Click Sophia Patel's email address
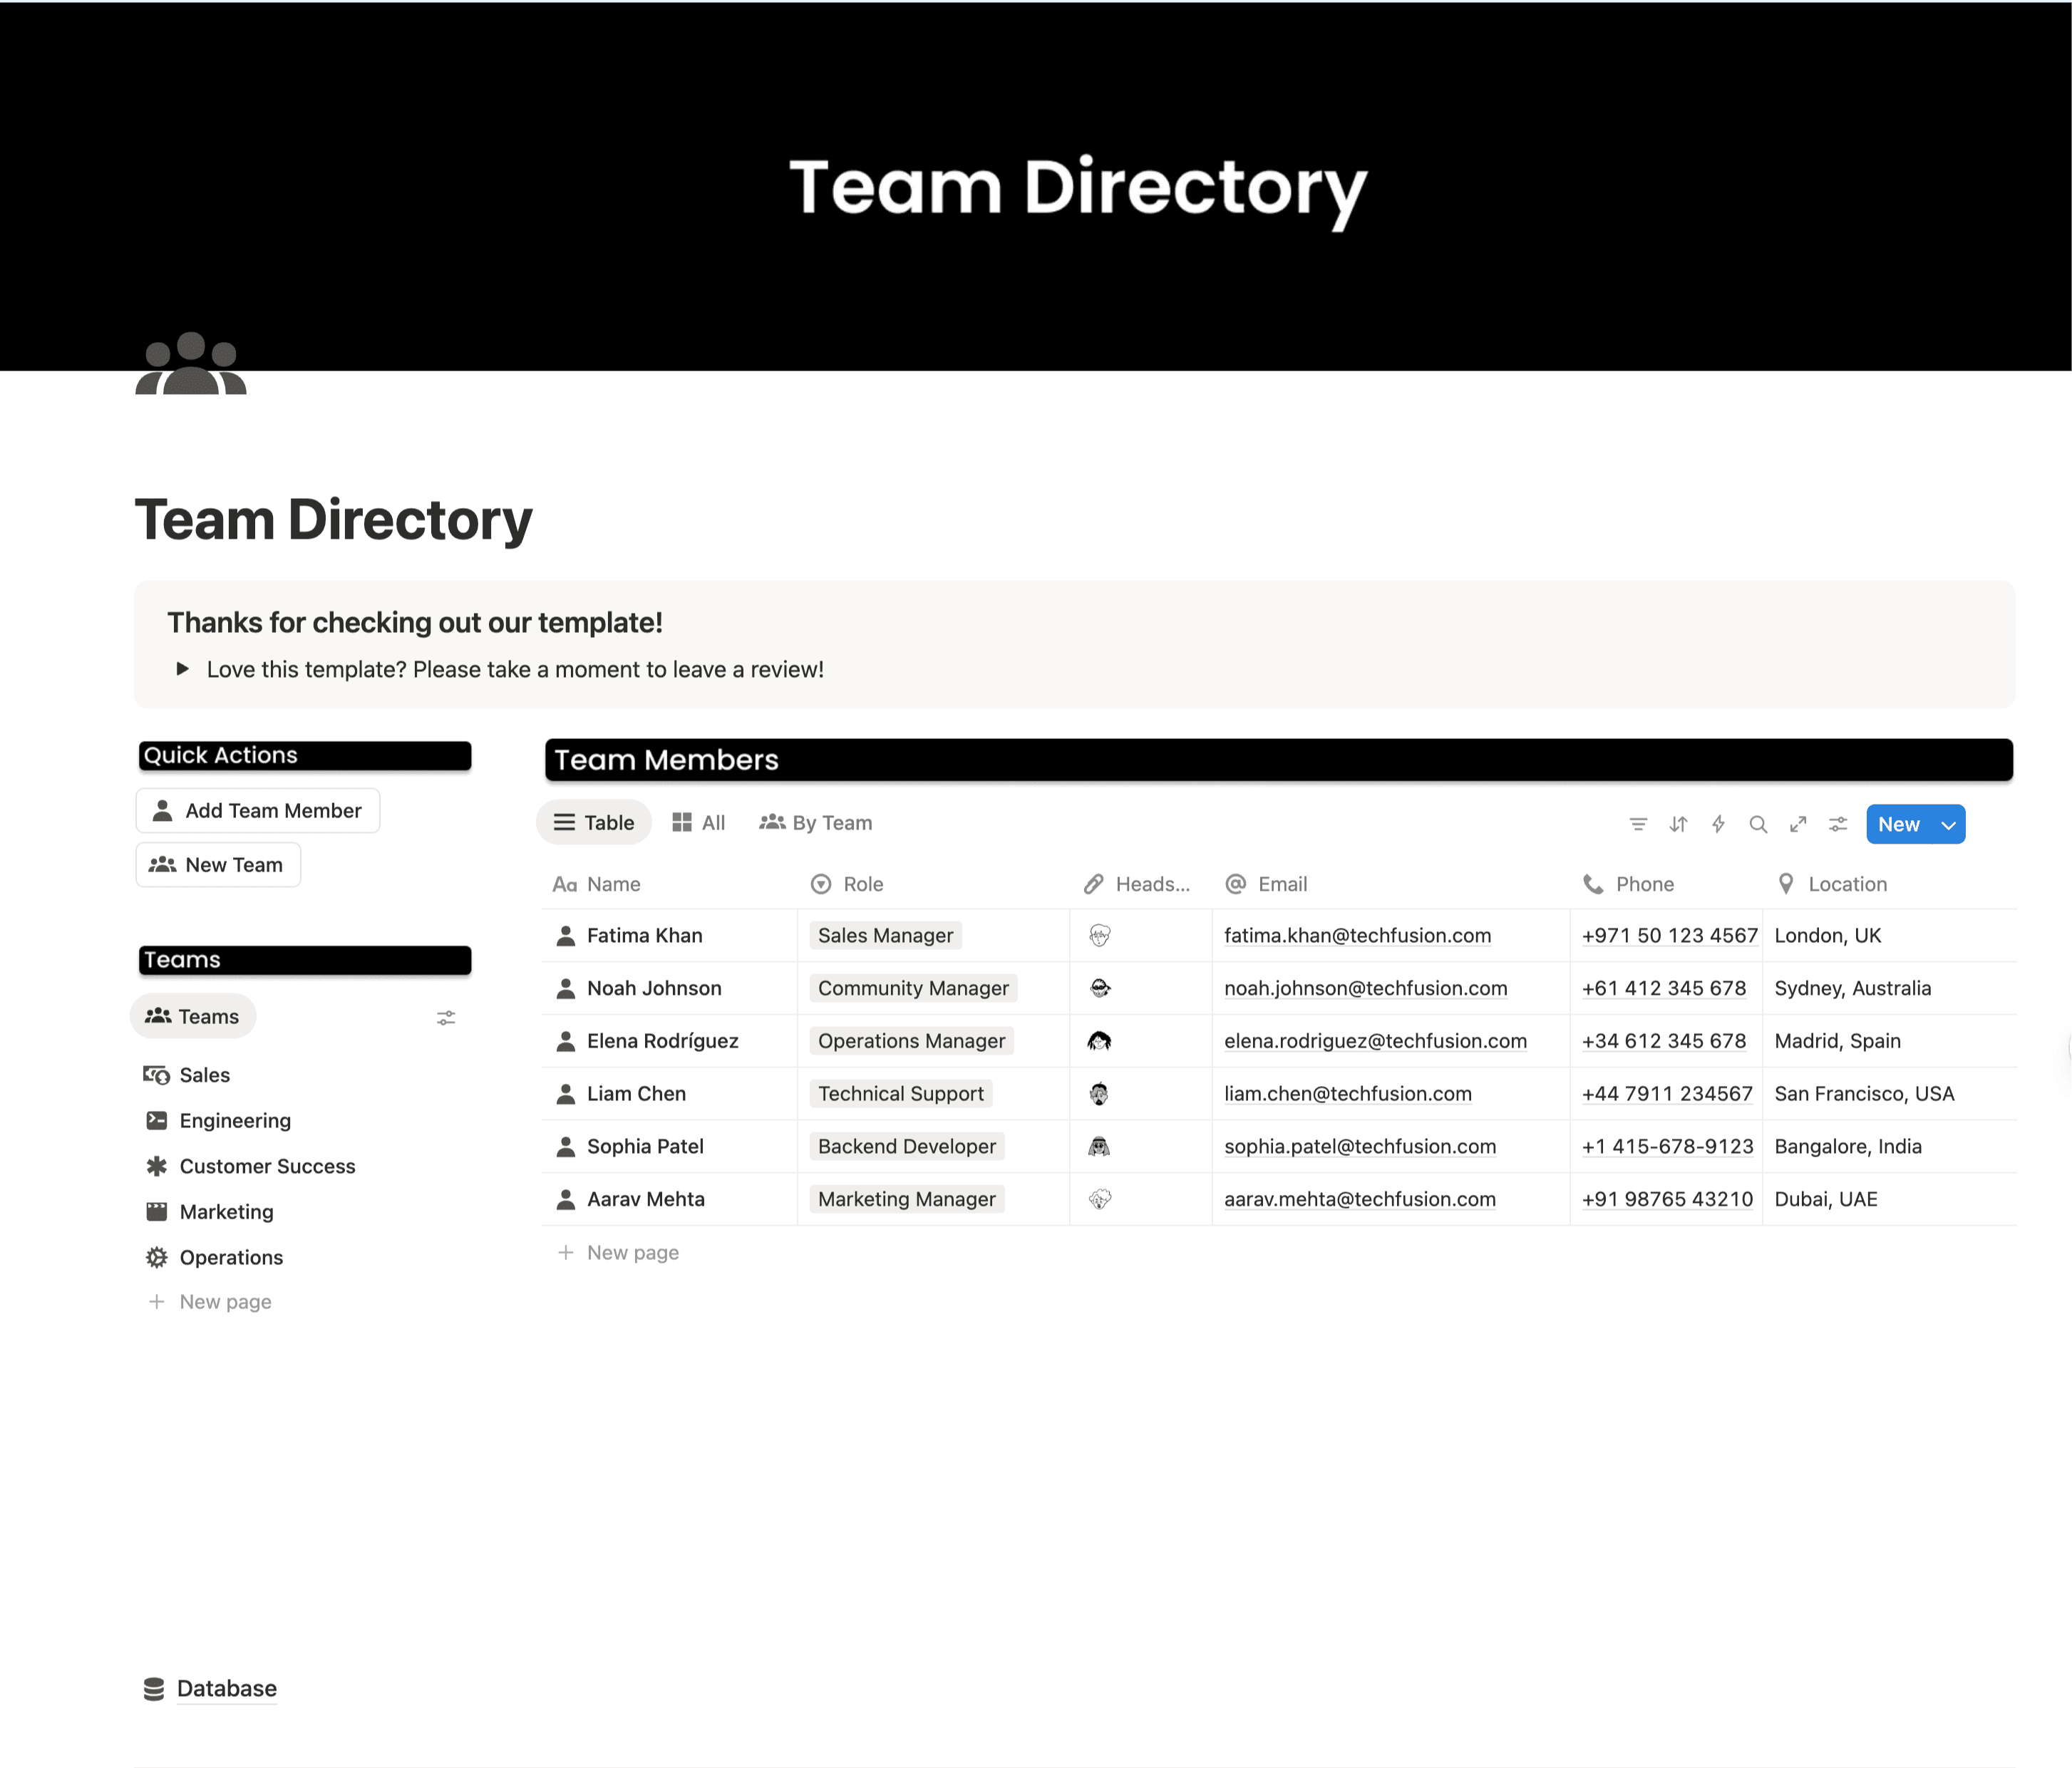Image resolution: width=2072 pixels, height=1768 pixels. click(x=1359, y=1146)
